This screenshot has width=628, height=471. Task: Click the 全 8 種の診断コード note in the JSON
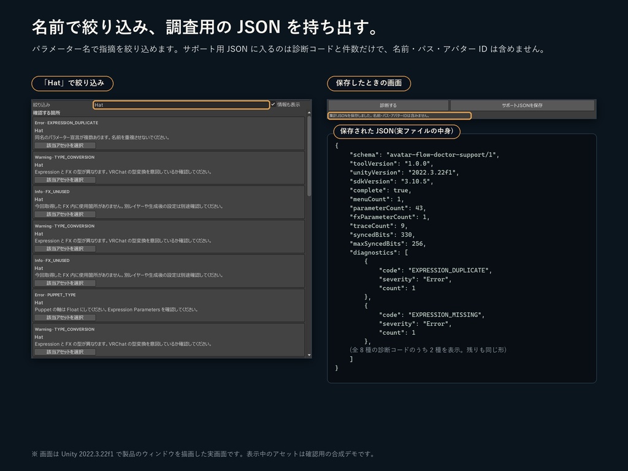tap(428, 350)
